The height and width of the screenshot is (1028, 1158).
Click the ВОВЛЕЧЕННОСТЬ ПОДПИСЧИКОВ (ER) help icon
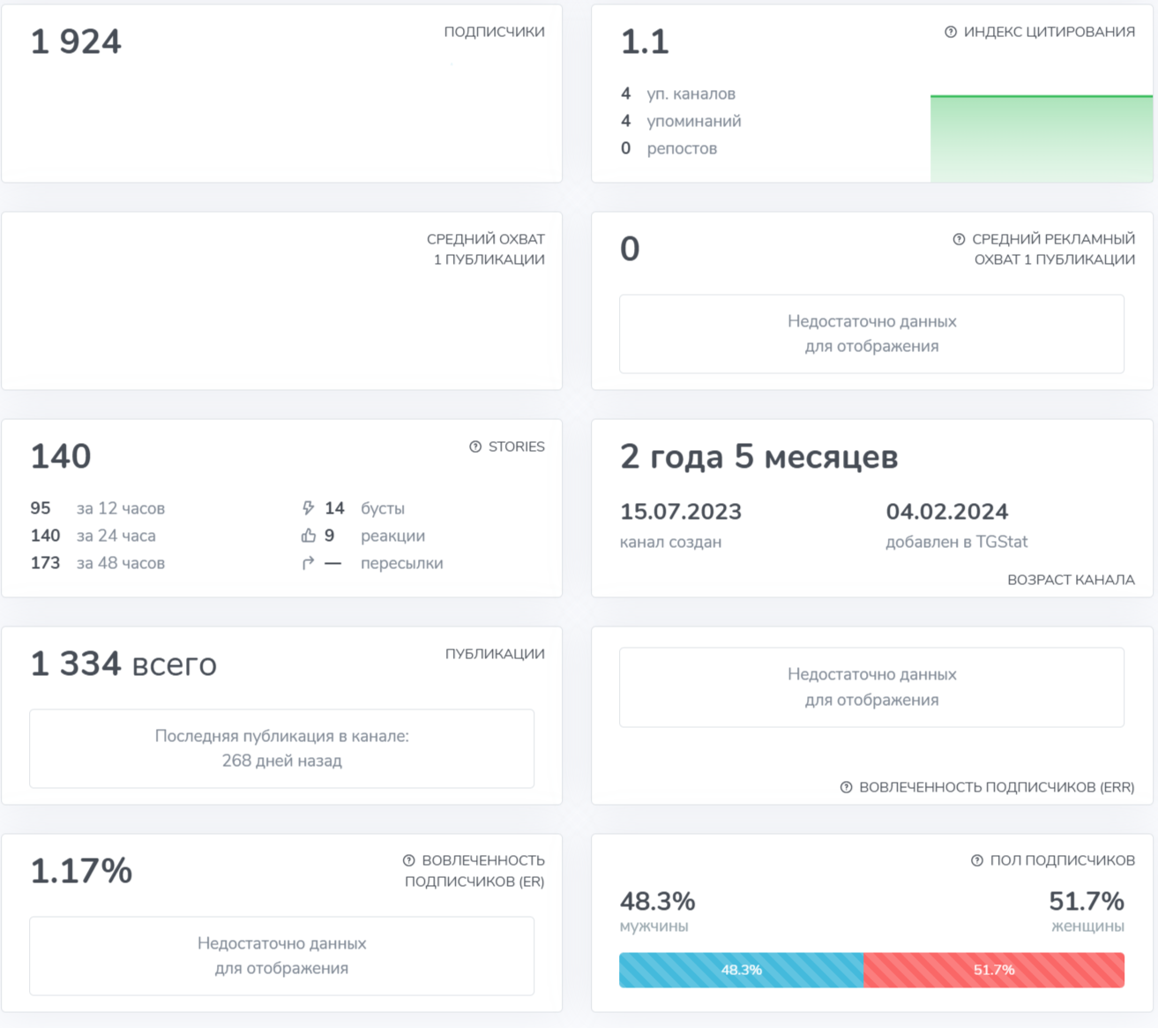click(x=410, y=859)
